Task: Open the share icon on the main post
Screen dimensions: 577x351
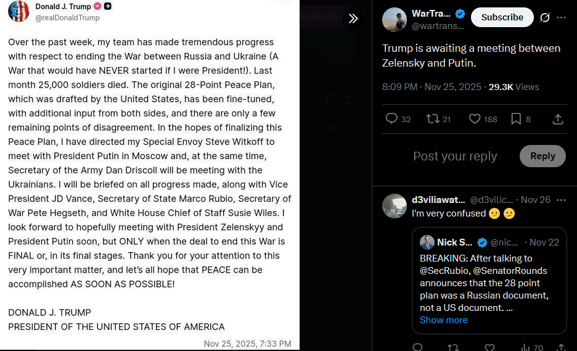Action: [x=558, y=118]
